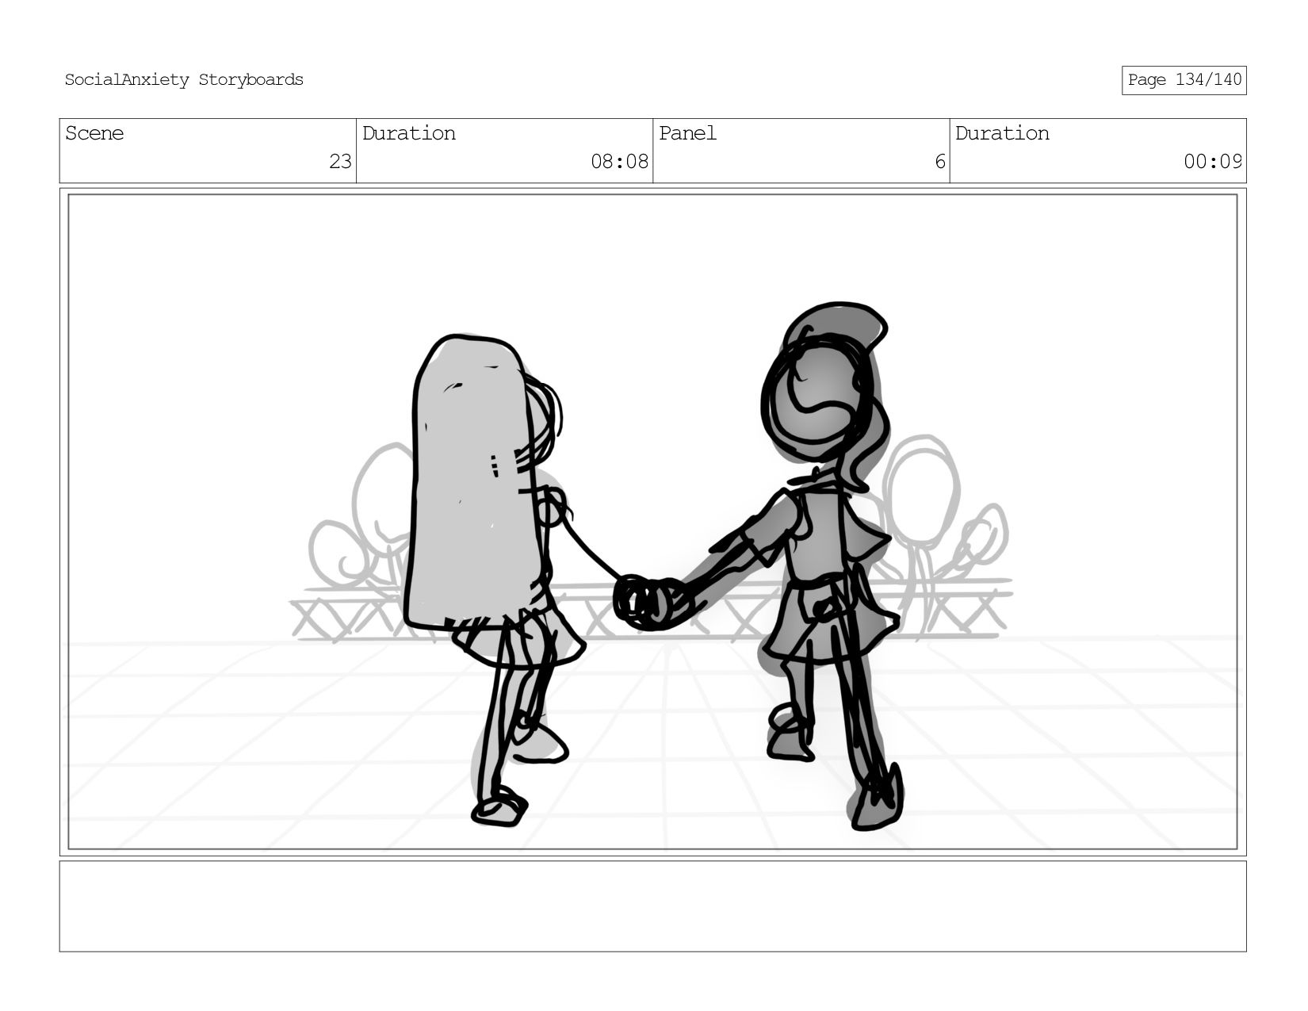This screenshot has height=1011, width=1308.
Task: Click the empty notes box below the panel
Action: [x=652, y=906]
